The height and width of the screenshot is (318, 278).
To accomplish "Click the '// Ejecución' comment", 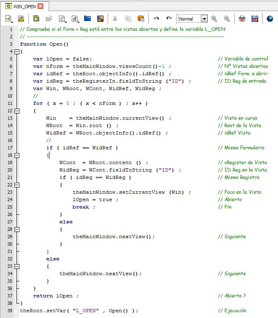I will click(232, 311).
